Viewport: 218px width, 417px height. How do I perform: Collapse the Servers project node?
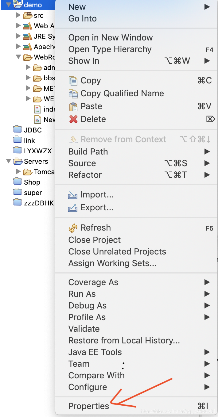9,161
